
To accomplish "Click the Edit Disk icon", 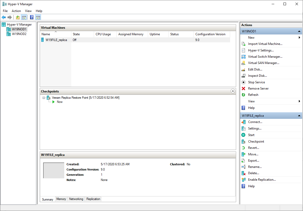I will (243, 69).
